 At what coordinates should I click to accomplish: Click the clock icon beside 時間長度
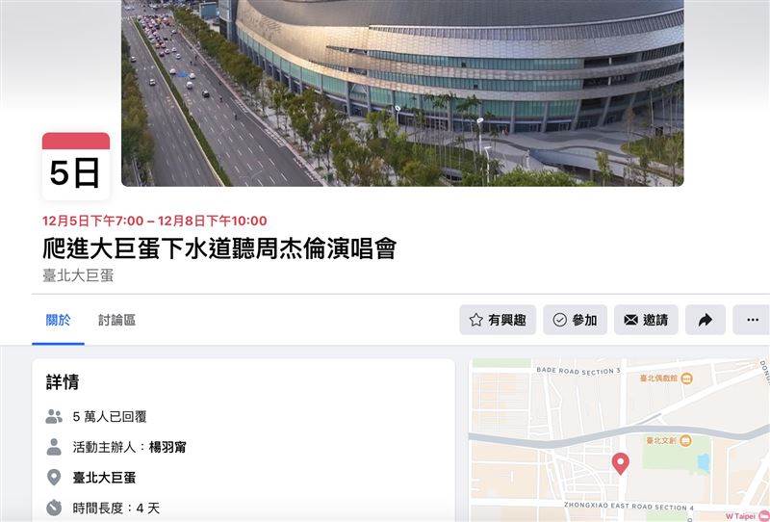(x=54, y=508)
